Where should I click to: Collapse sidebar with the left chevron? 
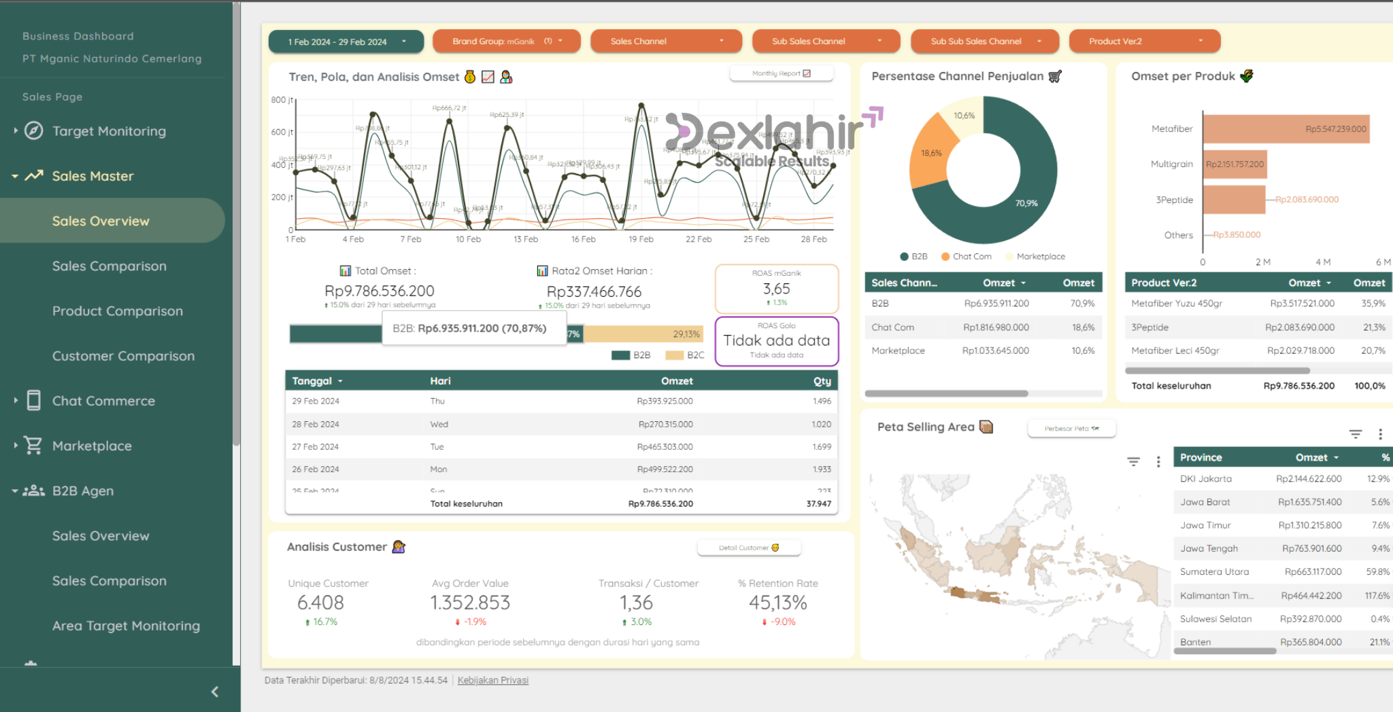(215, 692)
